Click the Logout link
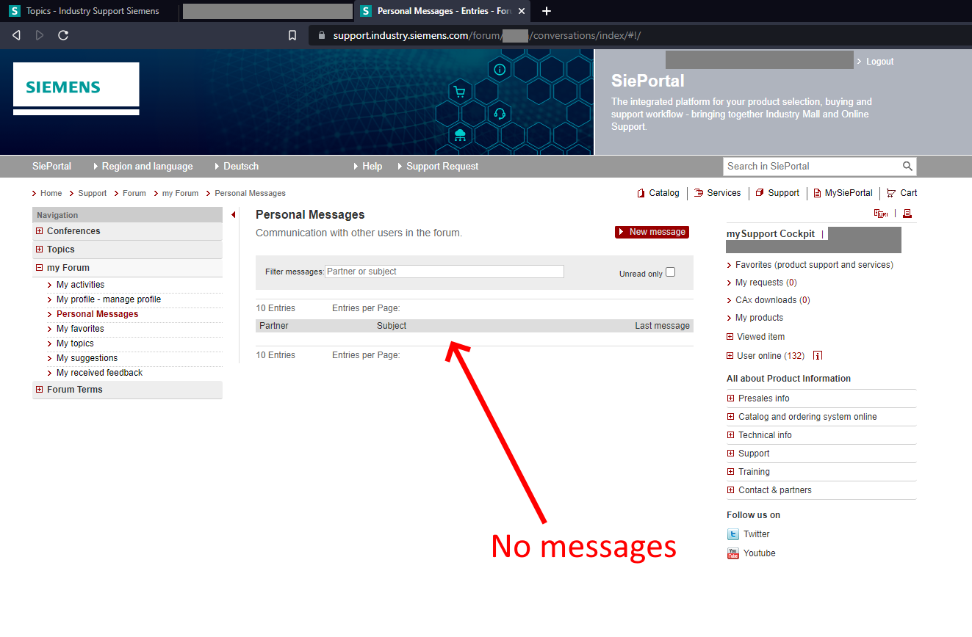The width and height of the screenshot is (972, 637). [879, 62]
